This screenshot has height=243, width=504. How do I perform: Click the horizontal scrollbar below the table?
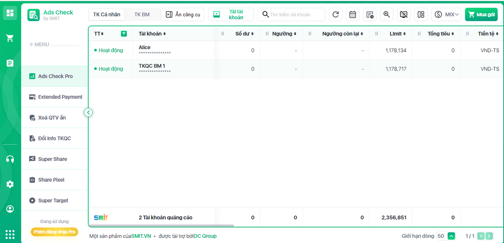tap(161, 226)
